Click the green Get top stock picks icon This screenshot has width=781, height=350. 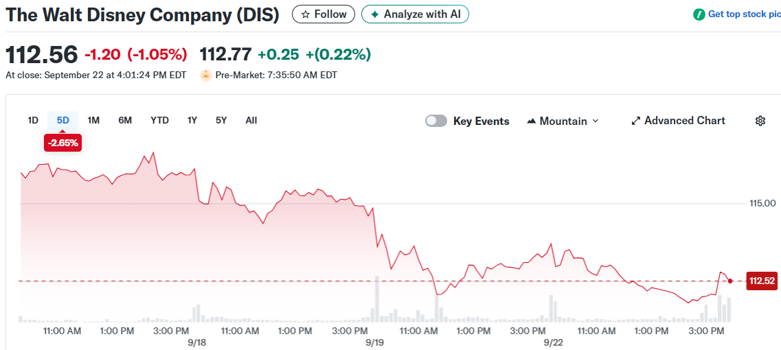click(x=699, y=14)
